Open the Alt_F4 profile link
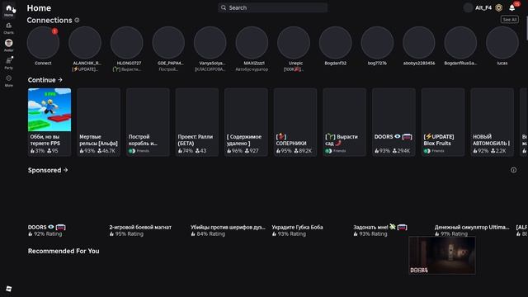The height and width of the screenshot is (297, 528). (x=483, y=7)
